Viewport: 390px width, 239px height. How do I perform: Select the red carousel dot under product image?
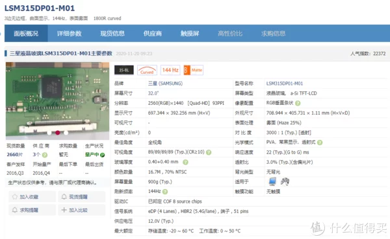[x=58, y=133]
